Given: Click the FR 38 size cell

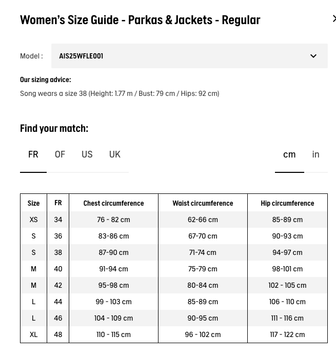Looking at the screenshot, I should (58, 252).
